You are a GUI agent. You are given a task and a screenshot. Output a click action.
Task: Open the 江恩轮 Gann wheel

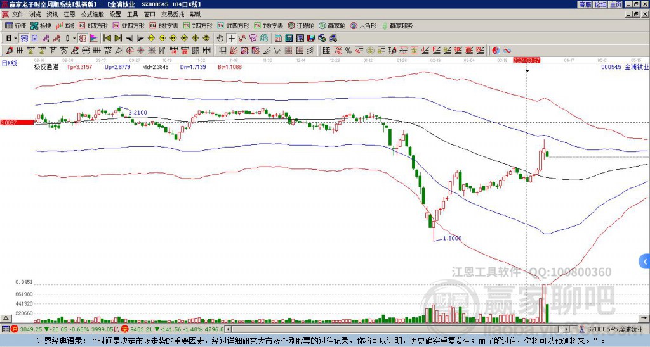pyautogui.click(x=301, y=25)
